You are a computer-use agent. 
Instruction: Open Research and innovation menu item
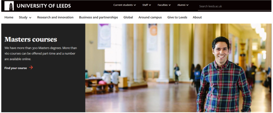(x=55, y=17)
